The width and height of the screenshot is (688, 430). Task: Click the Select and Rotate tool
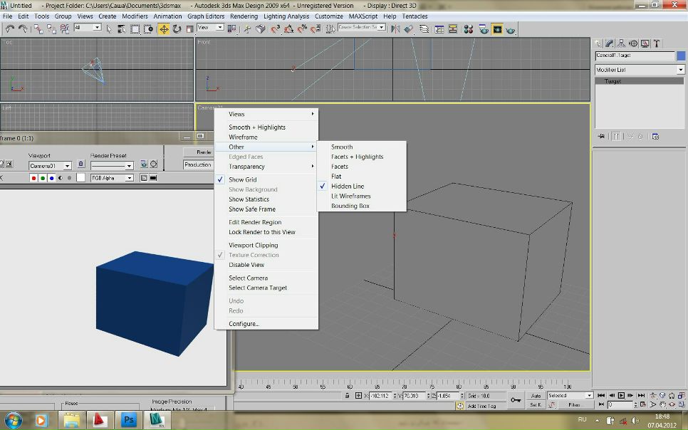coord(177,29)
